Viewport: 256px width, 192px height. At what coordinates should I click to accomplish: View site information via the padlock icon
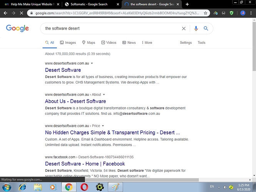point(32,13)
